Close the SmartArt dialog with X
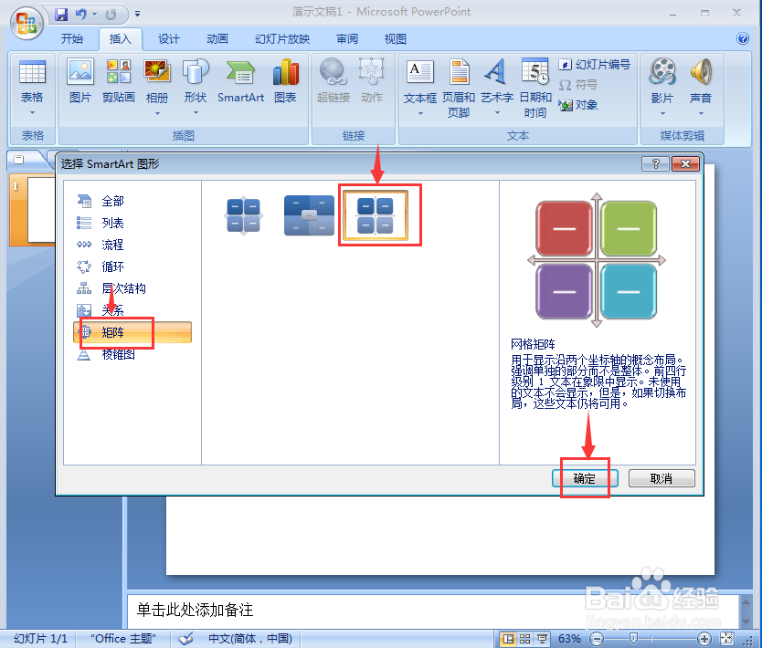Screen dimensions: 762x648 pos(685,164)
